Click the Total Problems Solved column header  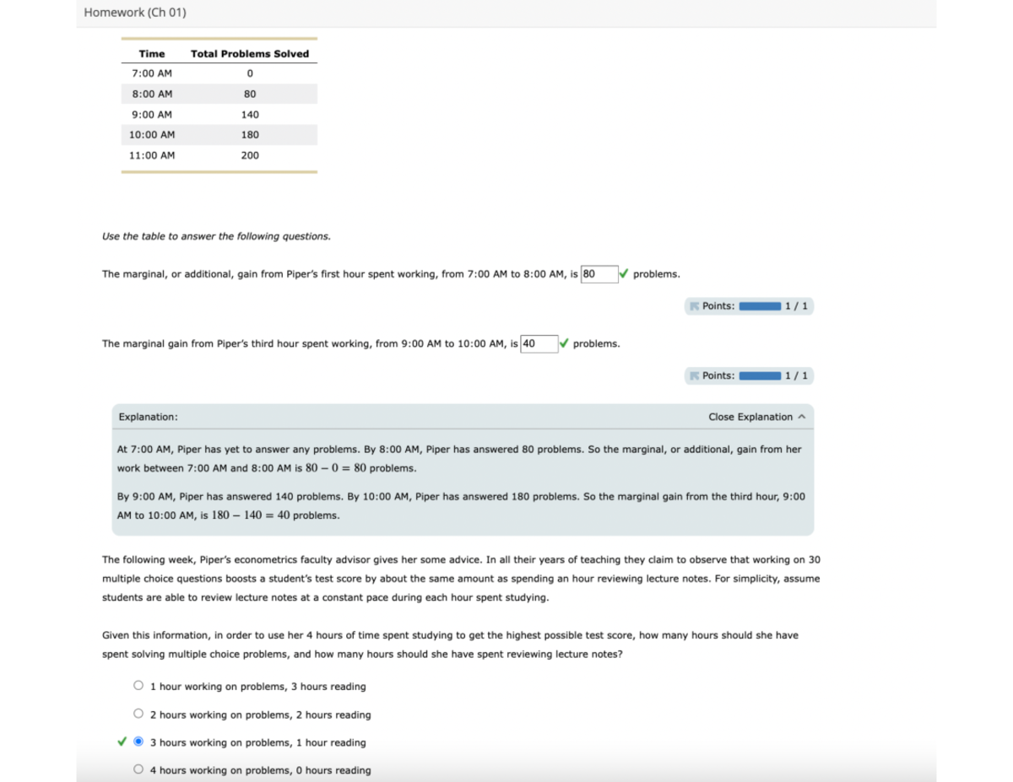coord(250,54)
